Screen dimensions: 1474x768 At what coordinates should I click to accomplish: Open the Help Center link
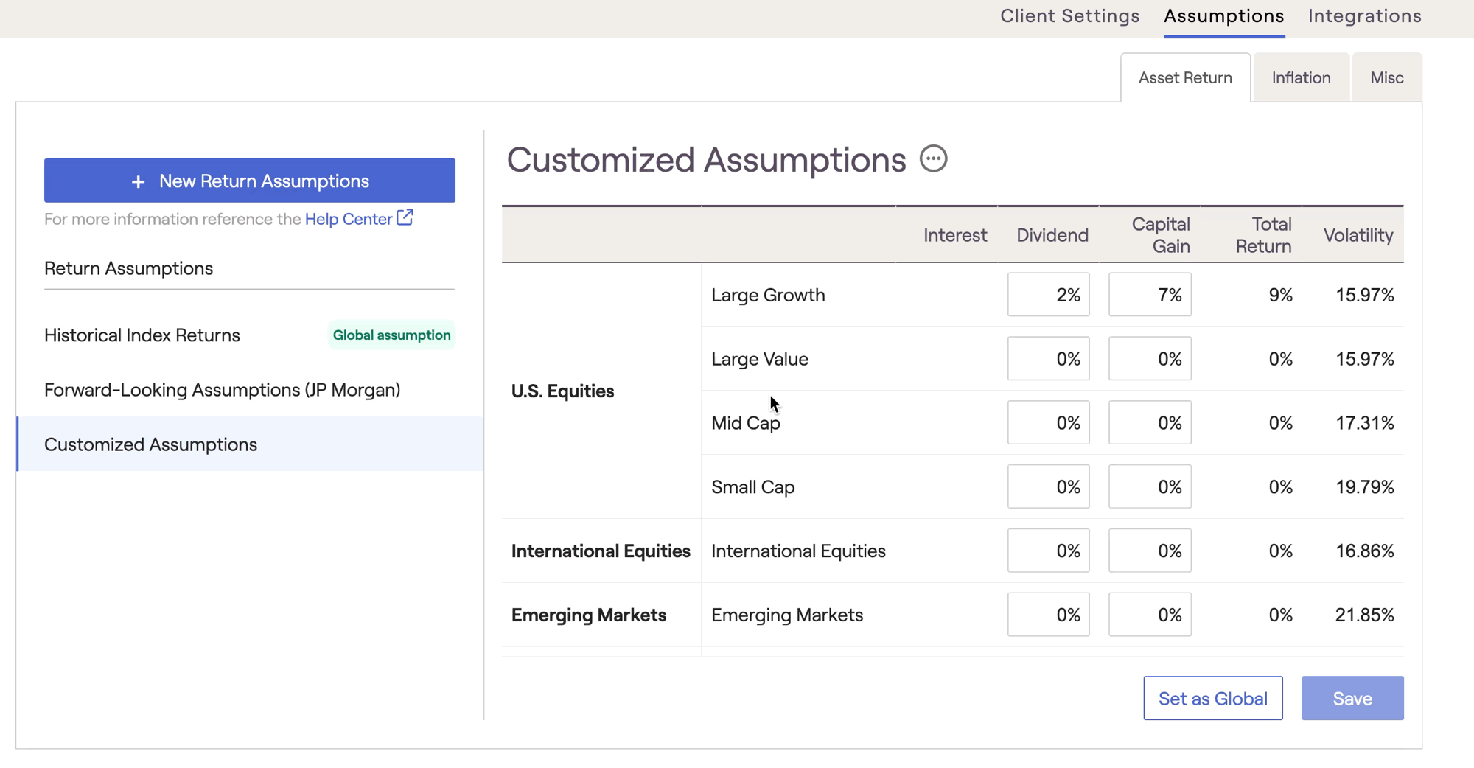click(x=348, y=219)
